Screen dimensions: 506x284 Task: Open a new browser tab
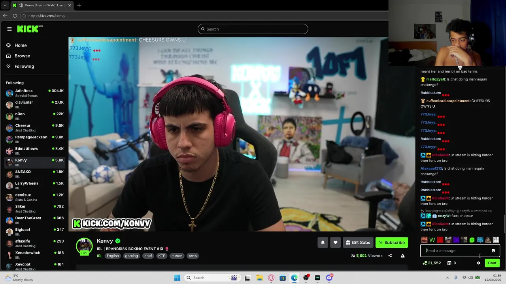[x=79, y=5]
